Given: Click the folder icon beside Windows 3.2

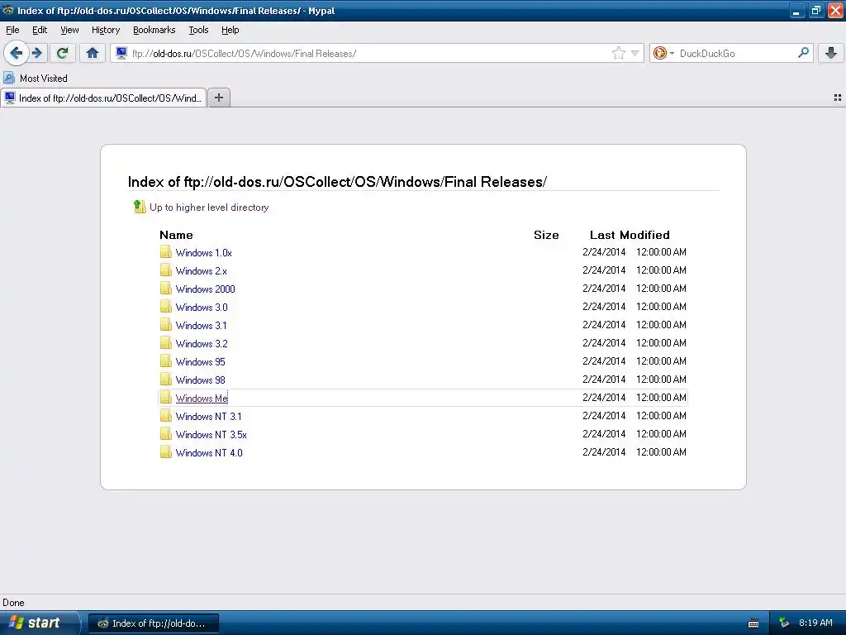Looking at the screenshot, I should coord(165,343).
